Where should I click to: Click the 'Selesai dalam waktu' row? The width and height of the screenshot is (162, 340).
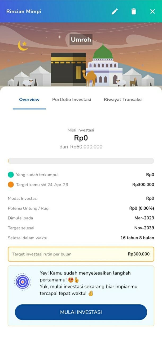click(81, 238)
